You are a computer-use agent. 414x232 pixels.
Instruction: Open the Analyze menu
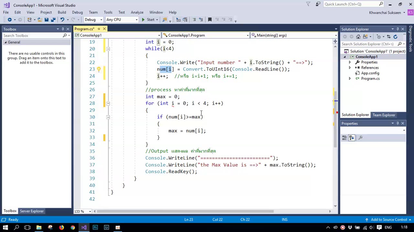tap(137, 12)
